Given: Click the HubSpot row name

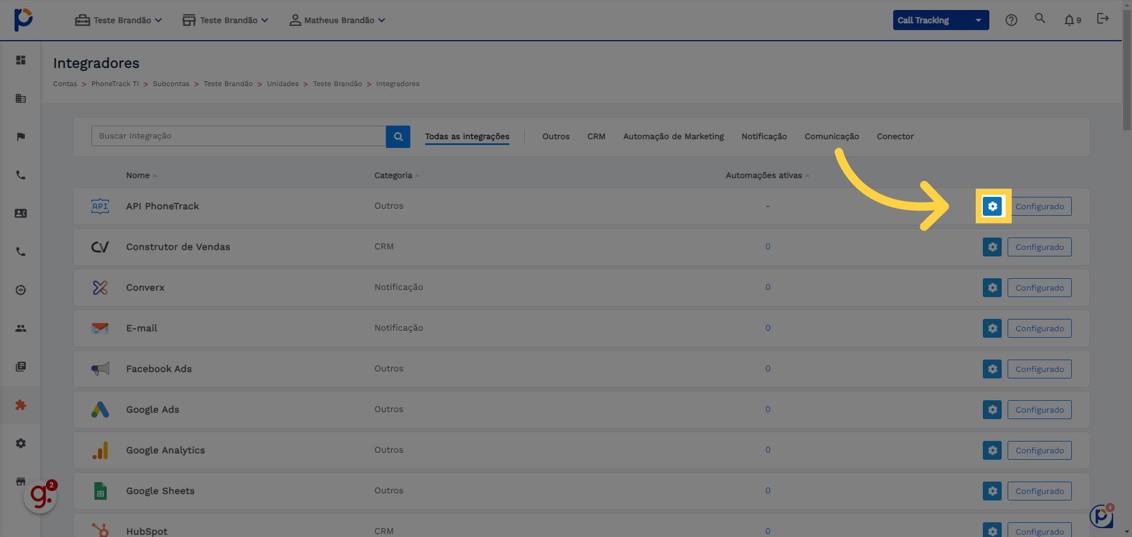Looking at the screenshot, I should [x=147, y=531].
